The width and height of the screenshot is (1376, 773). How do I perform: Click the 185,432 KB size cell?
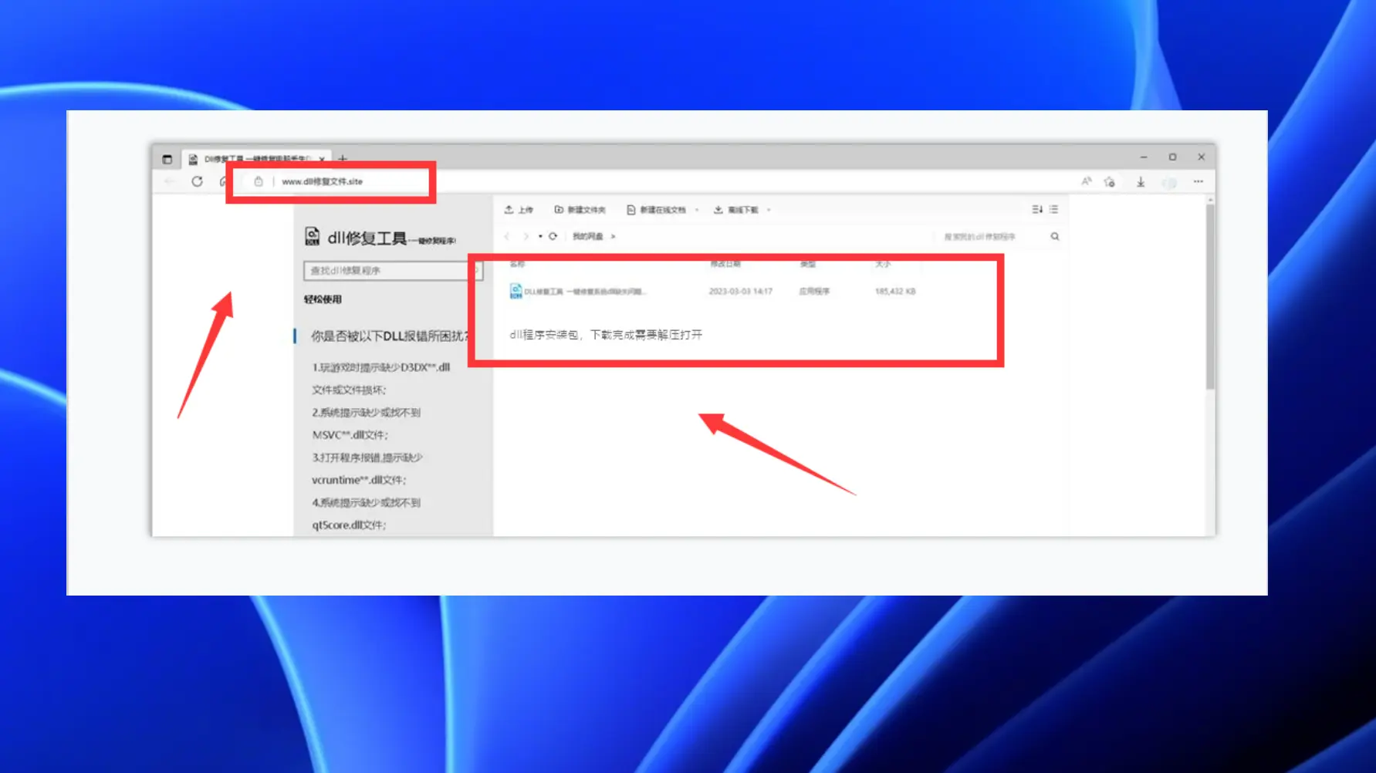tap(895, 292)
